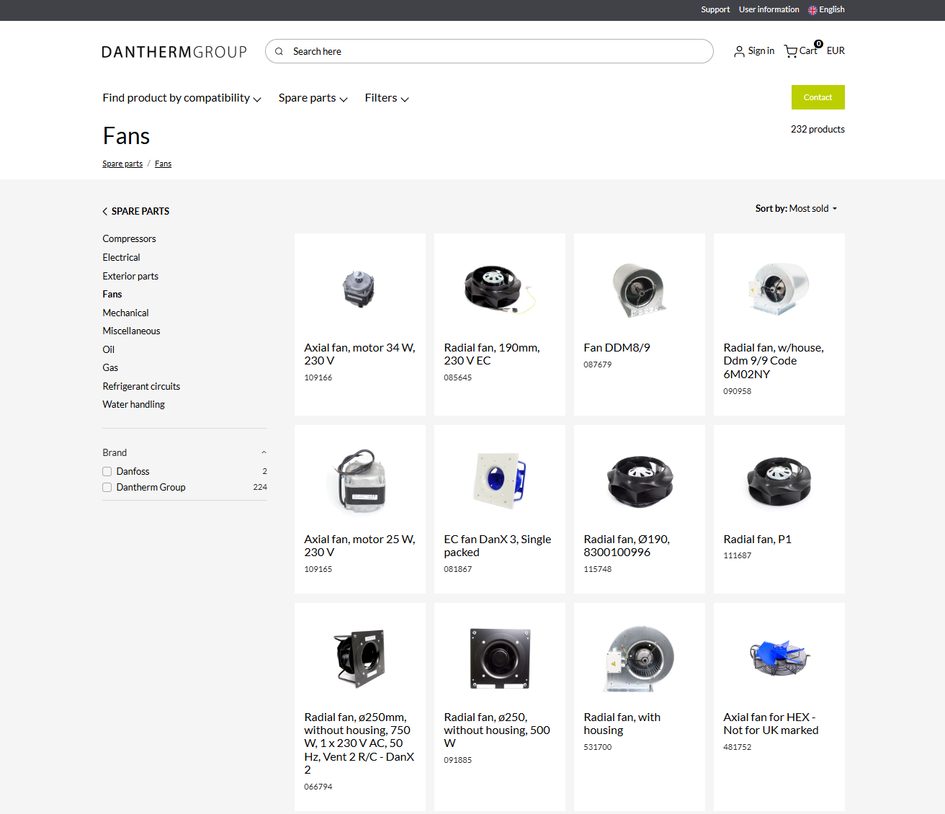The image size is (945, 814).
Task: Expand the Filters dropdown
Action: pyautogui.click(x=387, y=98)
